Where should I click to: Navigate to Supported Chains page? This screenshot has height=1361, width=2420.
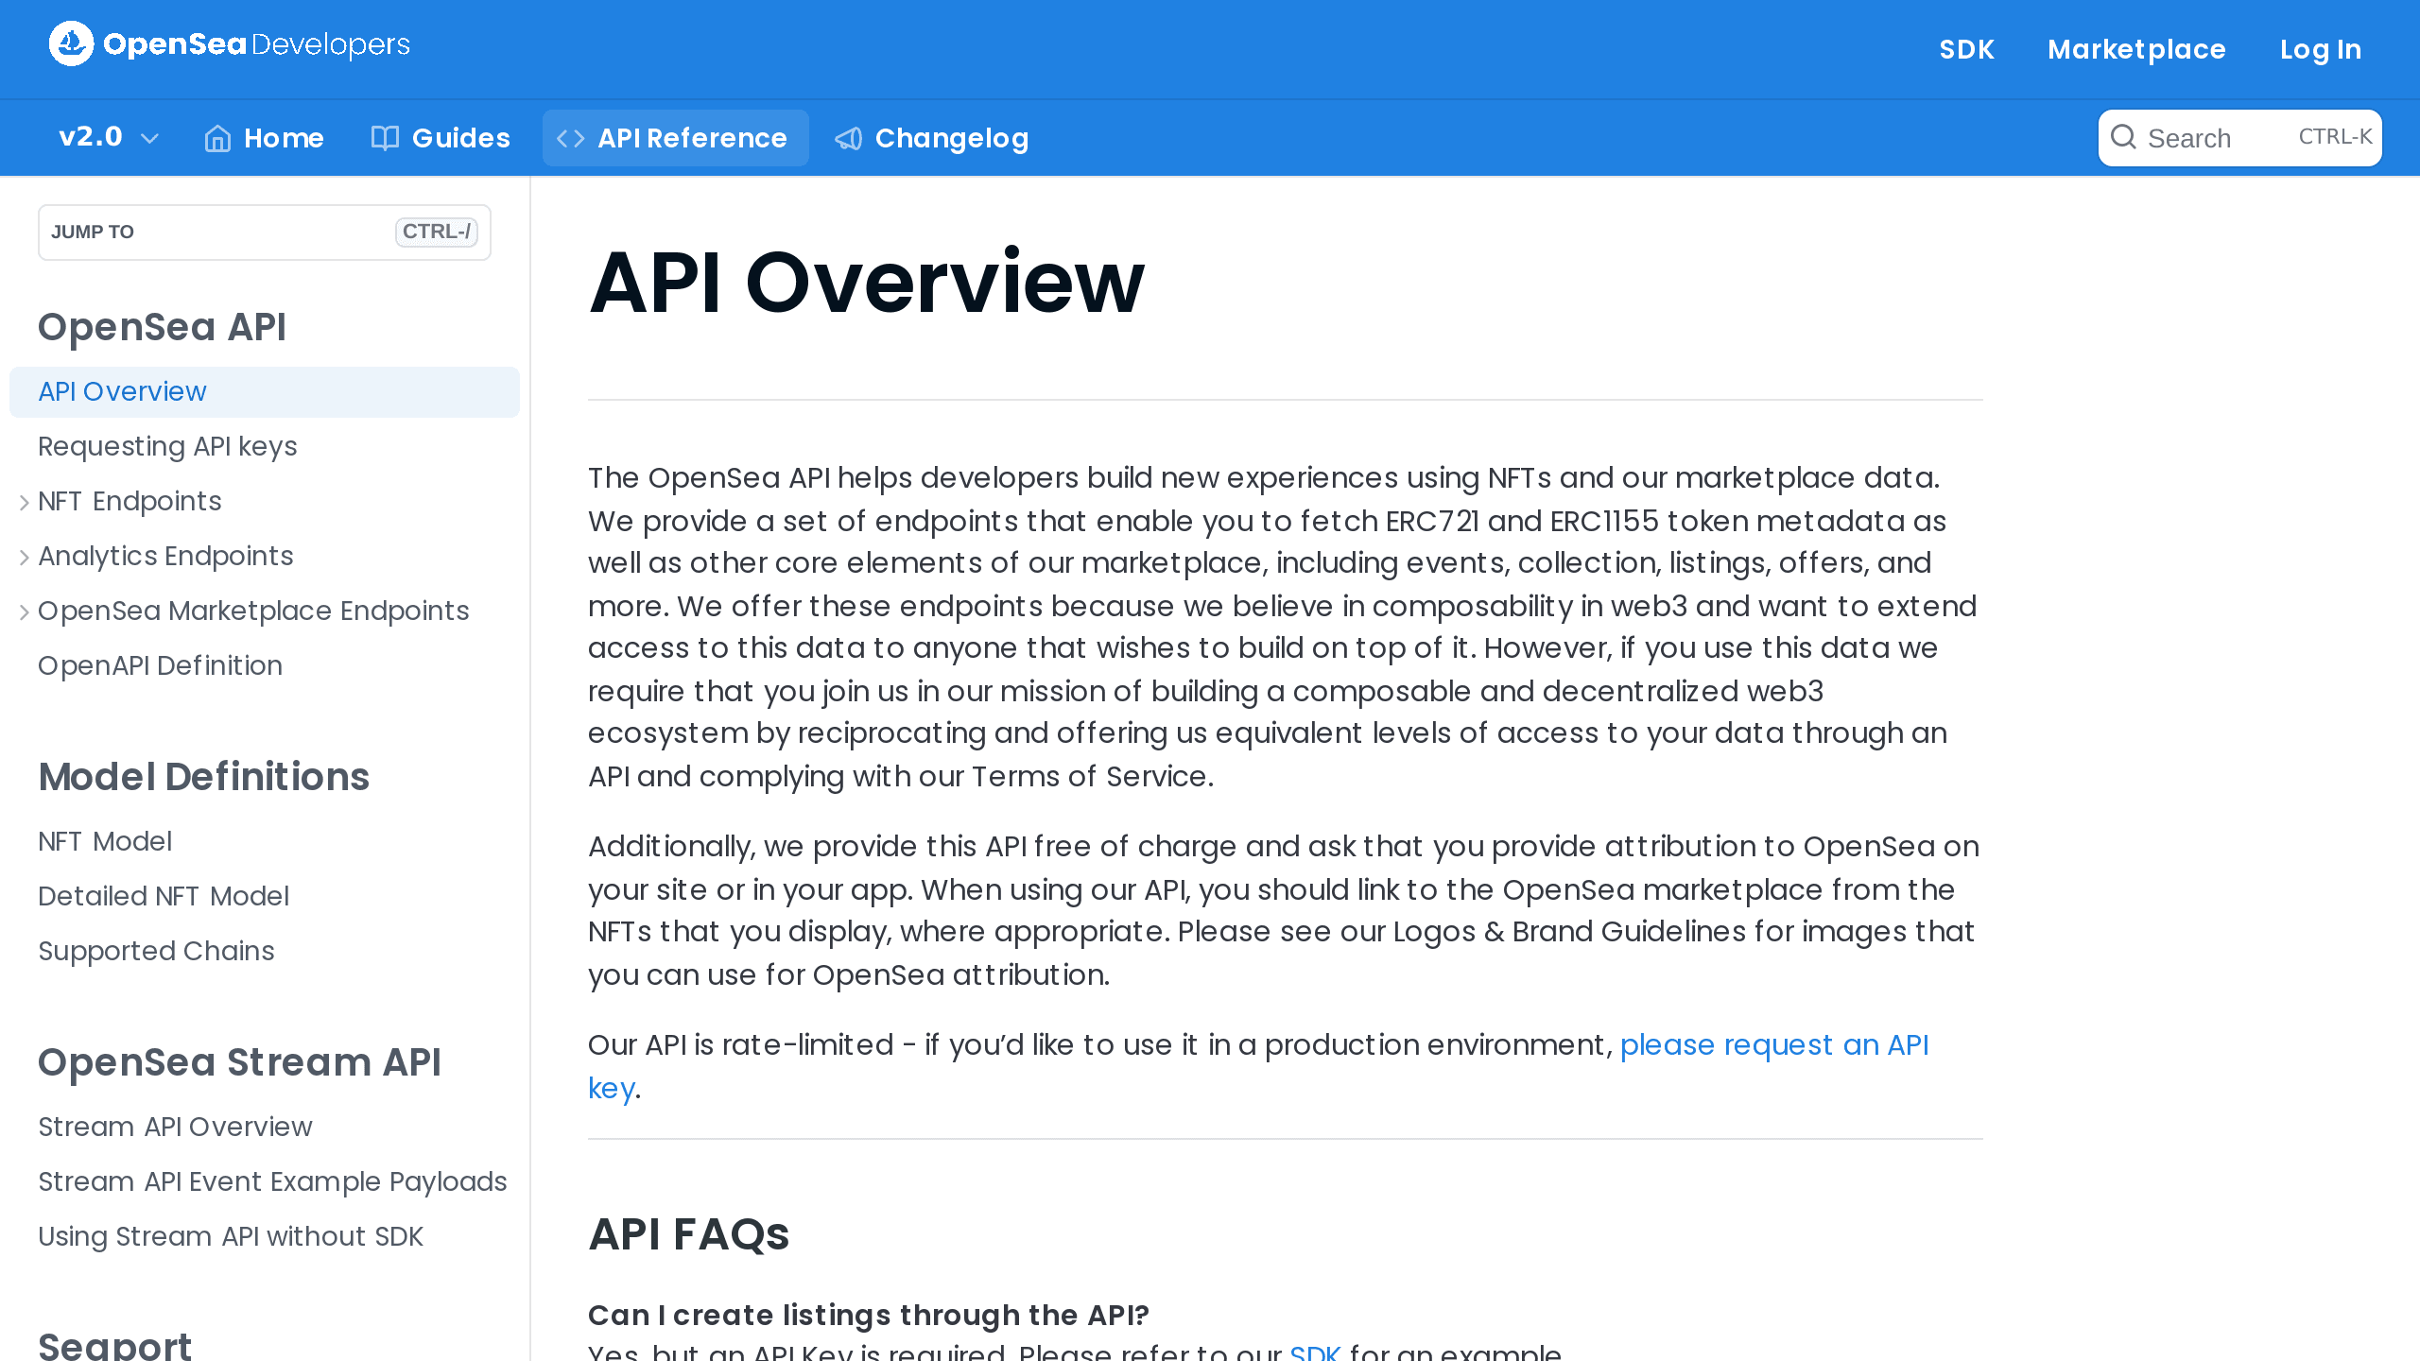156,951
